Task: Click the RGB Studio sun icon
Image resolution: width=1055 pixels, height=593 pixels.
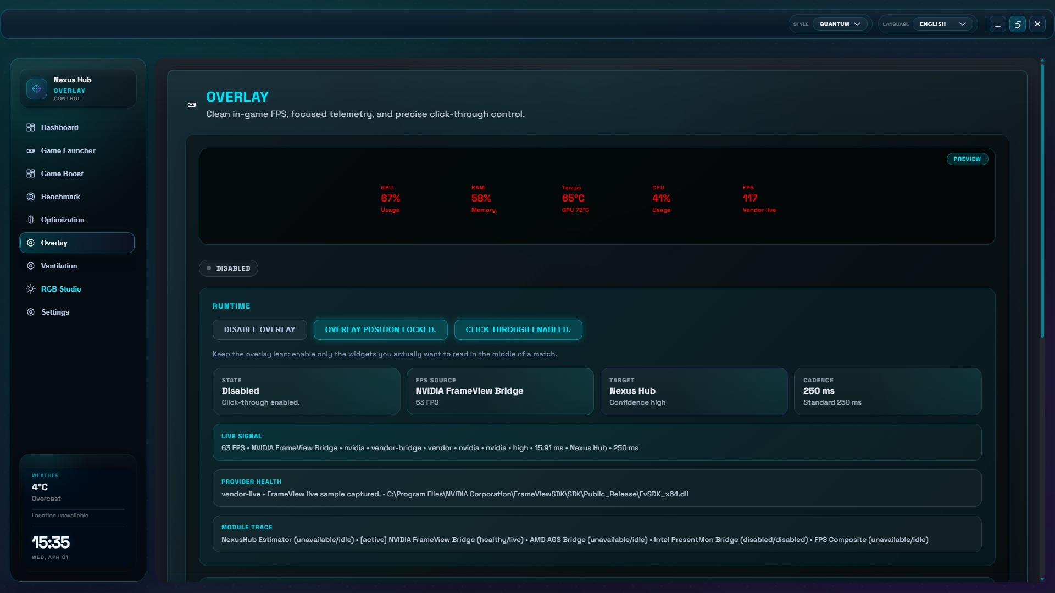Action: 31,289
